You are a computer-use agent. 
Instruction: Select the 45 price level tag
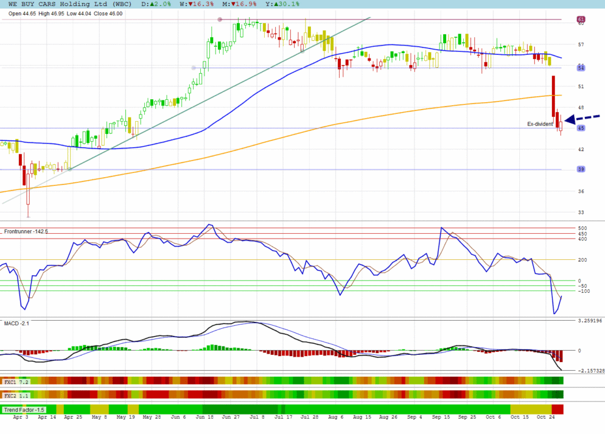coord(581,128)
